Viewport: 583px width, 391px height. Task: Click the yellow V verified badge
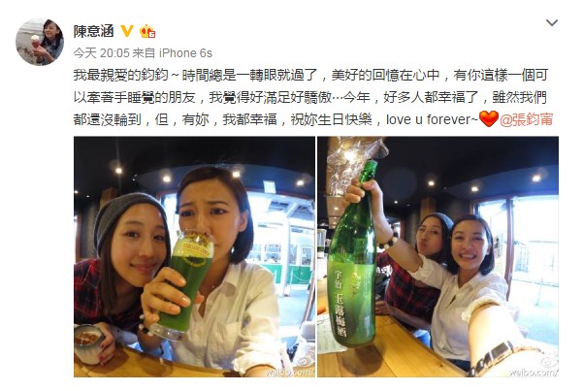pyautogui.click(x=127, y=31)
